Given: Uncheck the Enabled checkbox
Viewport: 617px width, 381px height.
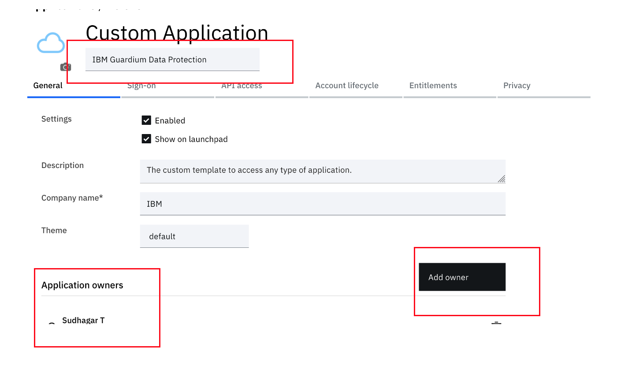Looking at the screenshot, I should [146, 120].
